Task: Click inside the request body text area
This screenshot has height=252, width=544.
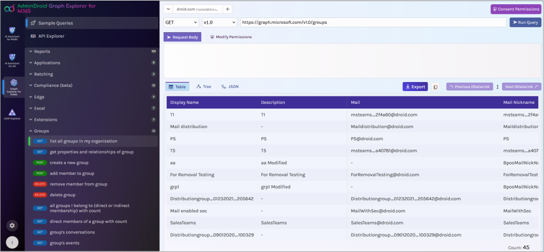Action: [352, 60]
